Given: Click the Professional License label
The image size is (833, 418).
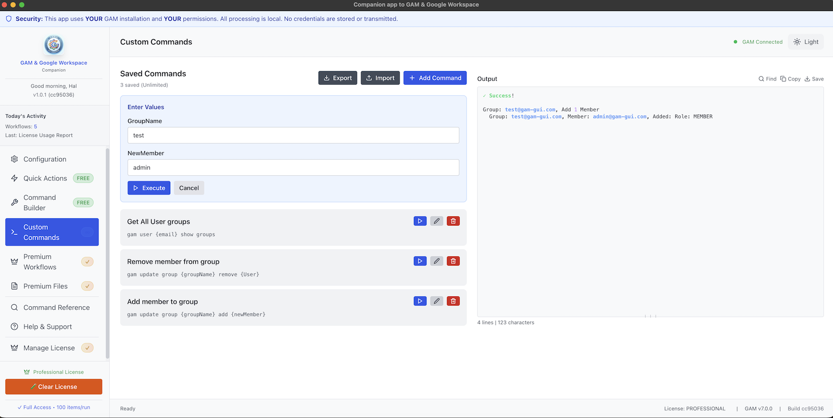Looking at the screenshot, I should click(x=58, y=372).
